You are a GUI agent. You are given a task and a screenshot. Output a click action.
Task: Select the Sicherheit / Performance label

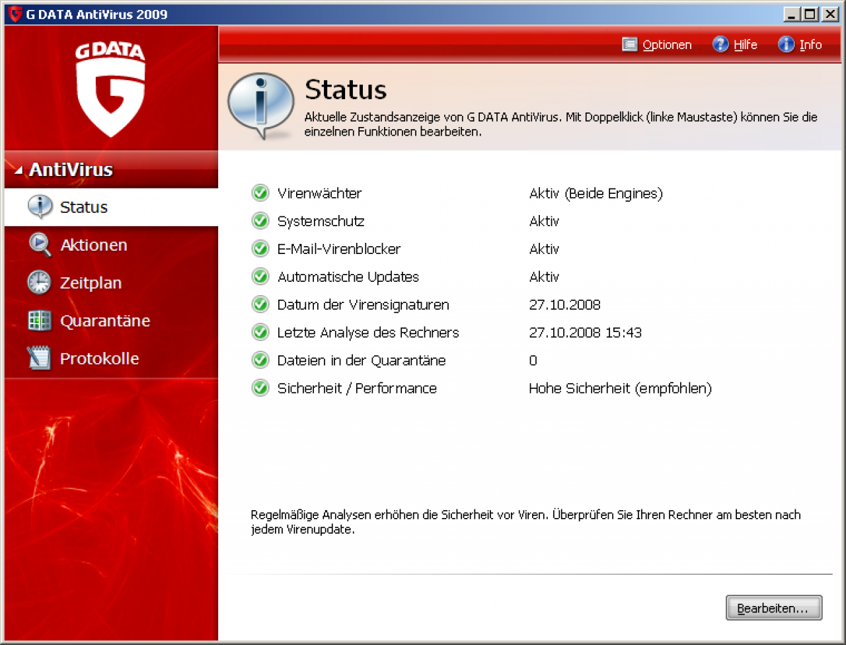coord(357,388)
